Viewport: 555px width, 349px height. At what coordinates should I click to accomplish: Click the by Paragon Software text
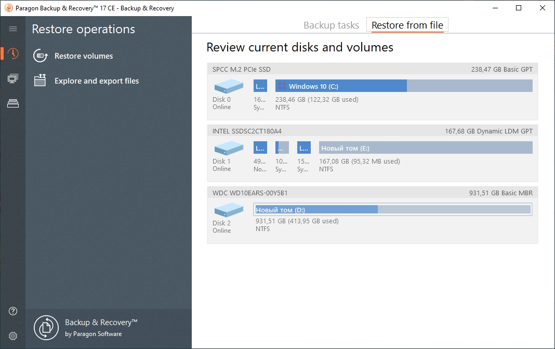click(94, 334)
